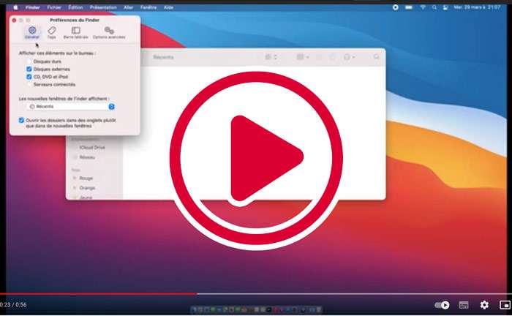
Task: Open the Fenêtre menu
Action: tap(148, 7)
